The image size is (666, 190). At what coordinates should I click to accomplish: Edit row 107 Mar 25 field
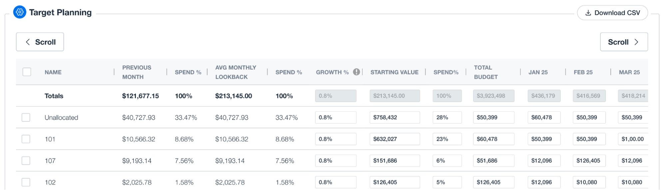[633, 161]
